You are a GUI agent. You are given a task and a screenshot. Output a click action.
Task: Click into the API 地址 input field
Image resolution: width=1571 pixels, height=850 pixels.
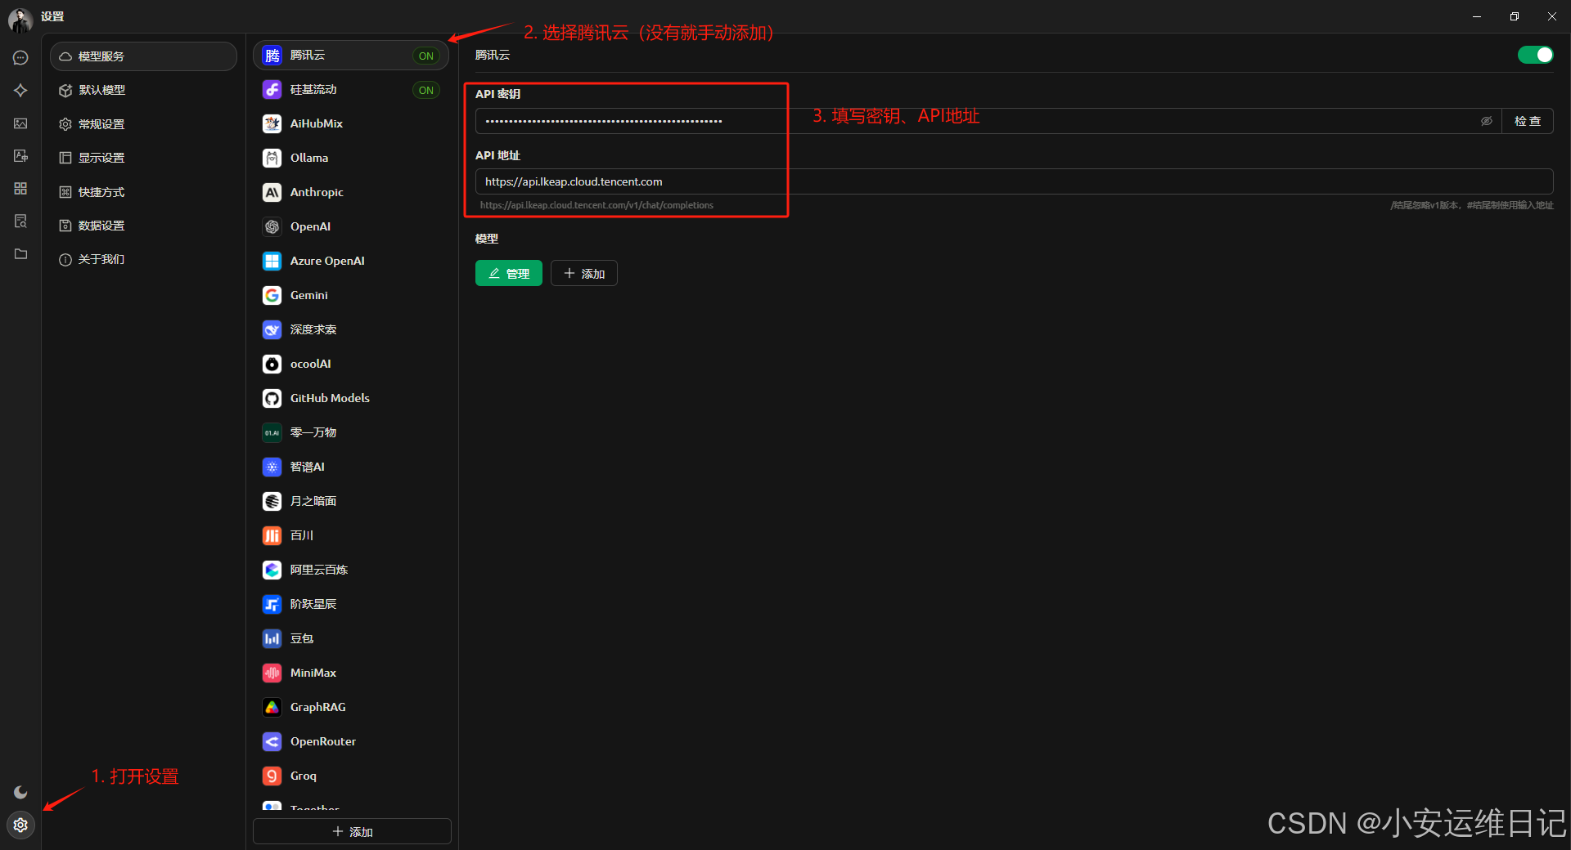click(1014, 181)
